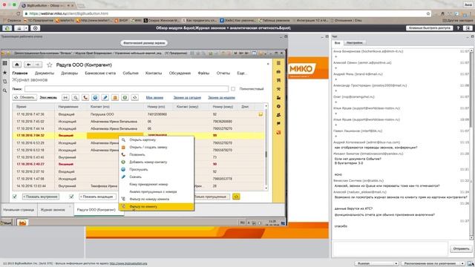Click the yellow button beside Только пропущенные
This screenshot has height=267, width=475.
tap(236, 197)
